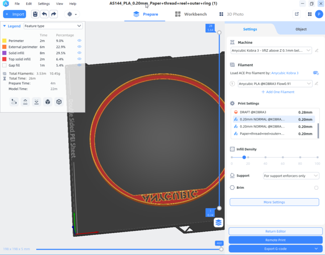Click the layer down arrows icon in legend
325x255 pixels.
tap(37, 102)
